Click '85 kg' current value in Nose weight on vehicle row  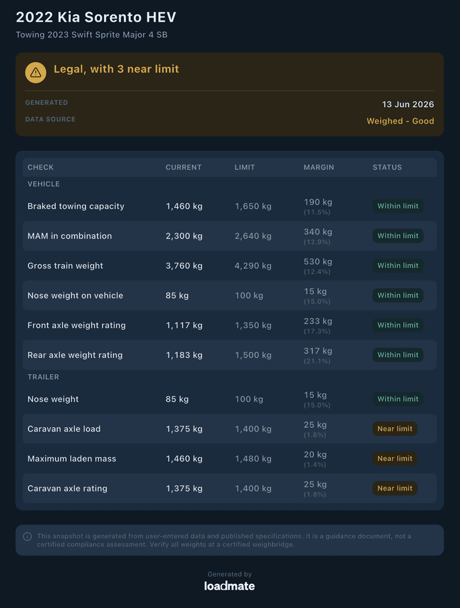pos(177,296)
